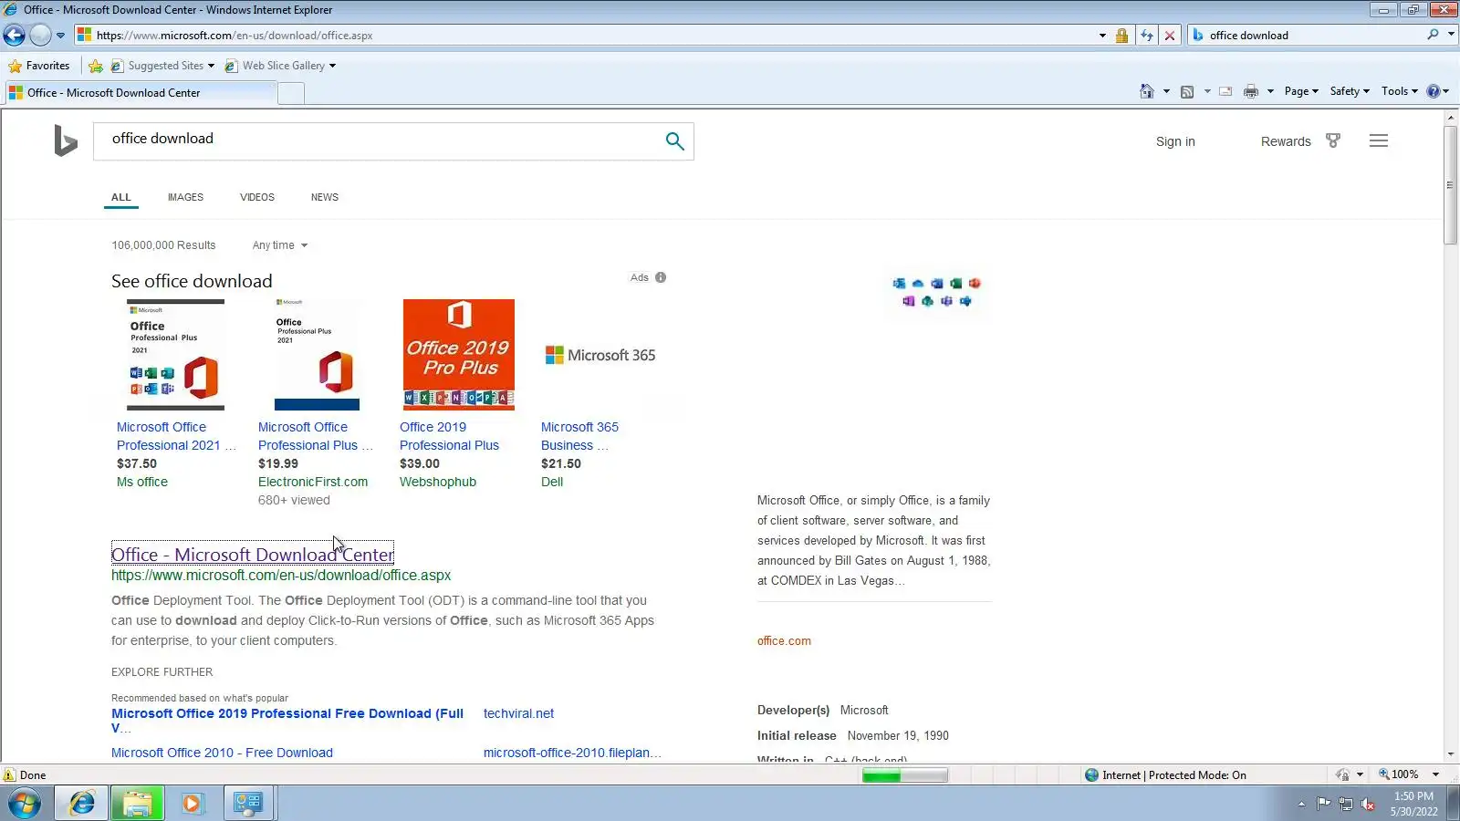Click the Internet Explorer taskbar icon
Image resolution: width=1460 pixels, height=821 pixels.
coord(82,804)
